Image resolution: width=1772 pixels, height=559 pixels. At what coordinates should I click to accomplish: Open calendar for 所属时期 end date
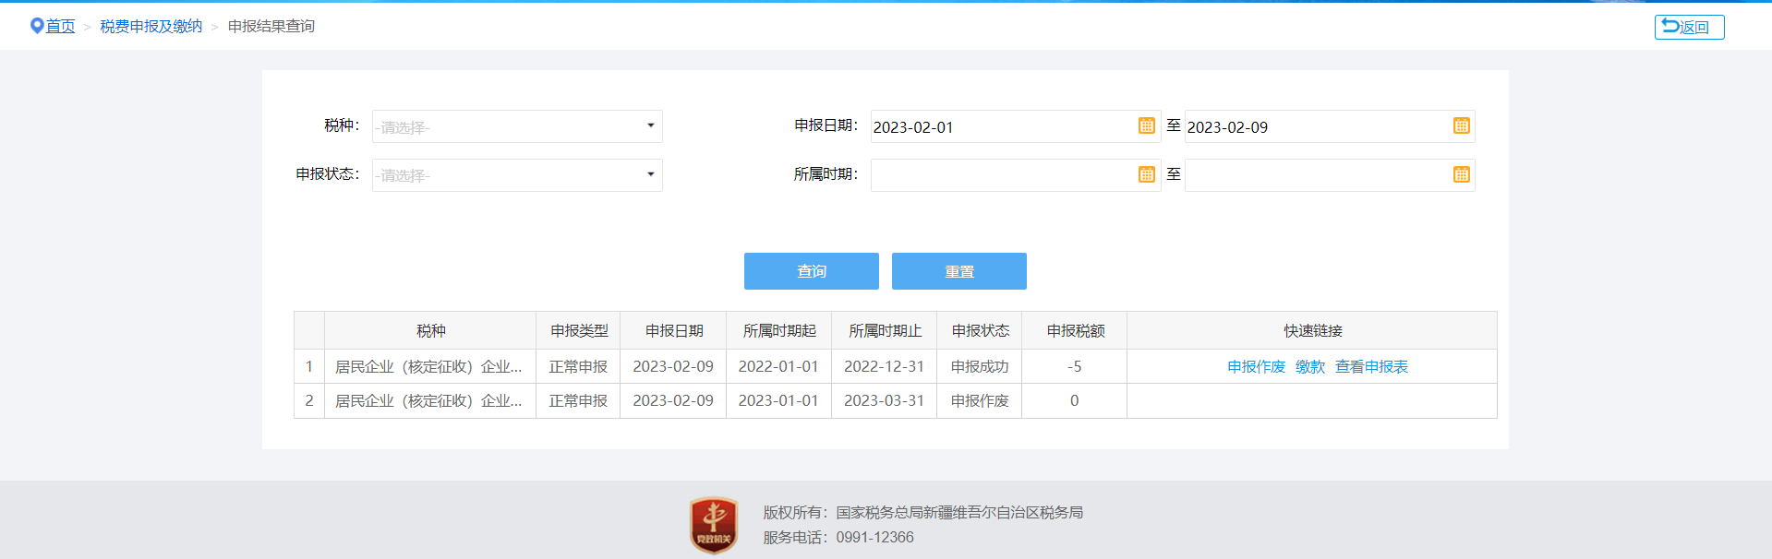(1461, 174)
